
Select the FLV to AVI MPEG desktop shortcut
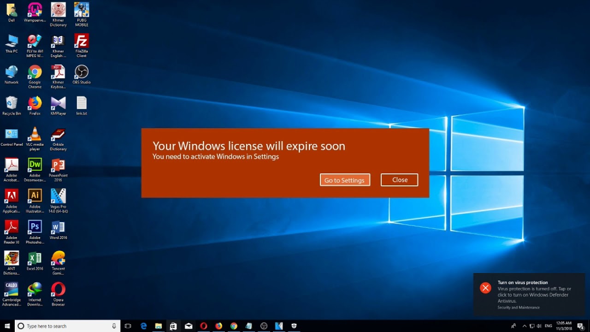35,46
